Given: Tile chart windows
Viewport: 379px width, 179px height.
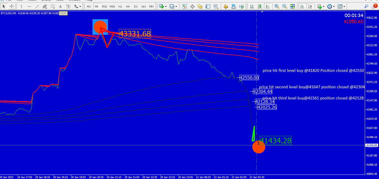Looking at the screenshot, I should pos(292,6).
